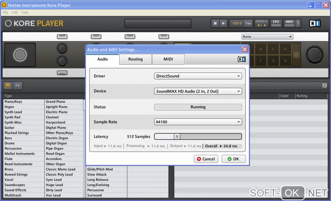Image resolution: width=331 pixels, height=201 pixels.
Task: Click the CPU meter indicator
Action: point(276,23)
